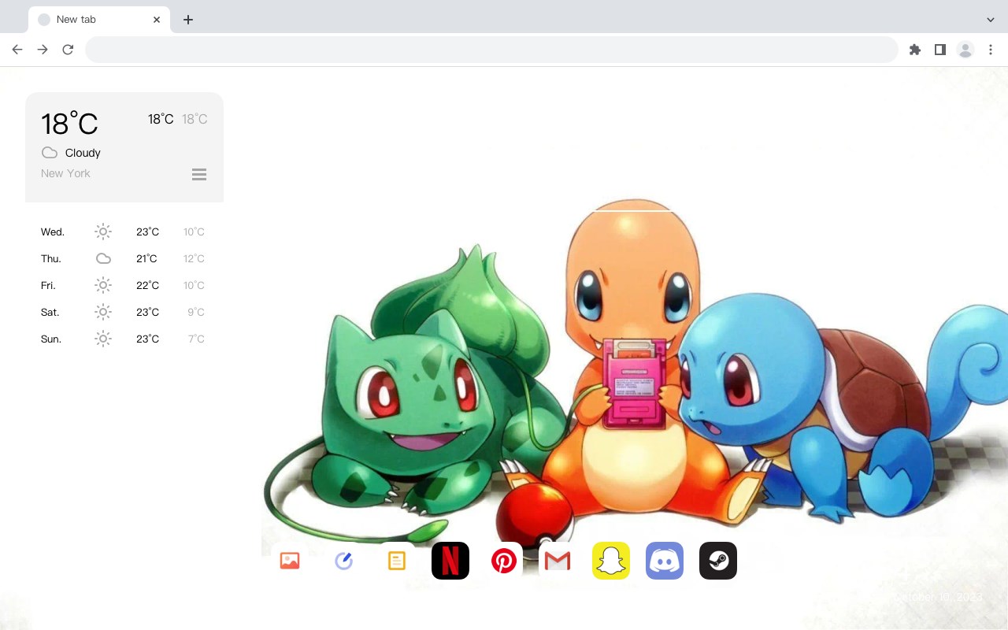This screenshot has height=630, width=1008.
Task: Open the Discord shortcut
Action: pos(665,561)
